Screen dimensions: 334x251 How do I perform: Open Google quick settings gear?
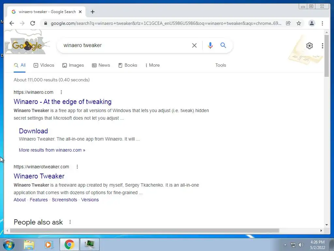click(x=310, y=46)
